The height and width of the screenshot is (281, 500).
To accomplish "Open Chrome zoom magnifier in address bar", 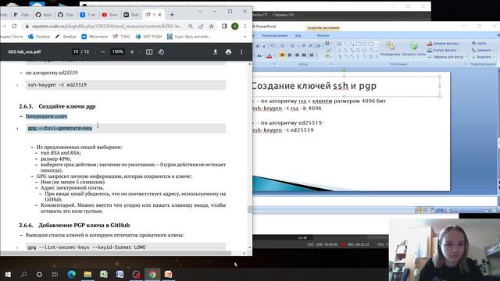I will coord(191,26).
